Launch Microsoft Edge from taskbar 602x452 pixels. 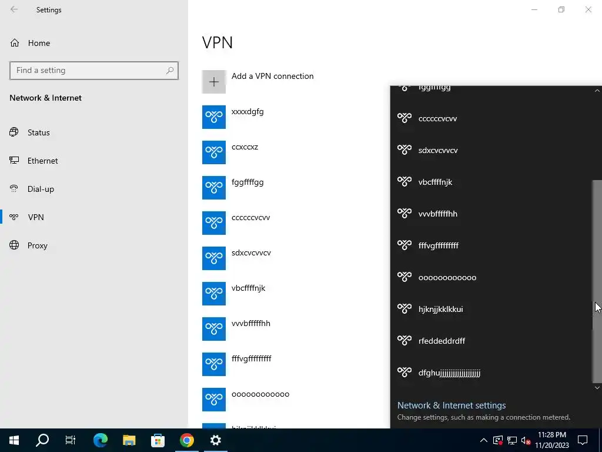point(101,440)
